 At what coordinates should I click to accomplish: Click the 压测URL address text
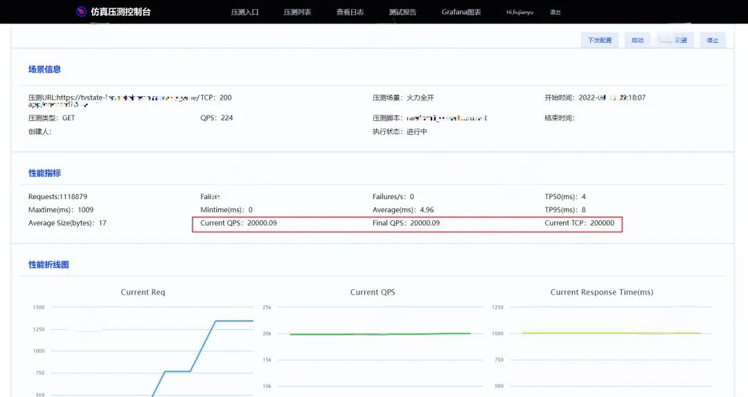tap(114, 100)
